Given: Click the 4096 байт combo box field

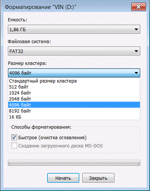Looking at the screenshot, I should tap(74, 73).
